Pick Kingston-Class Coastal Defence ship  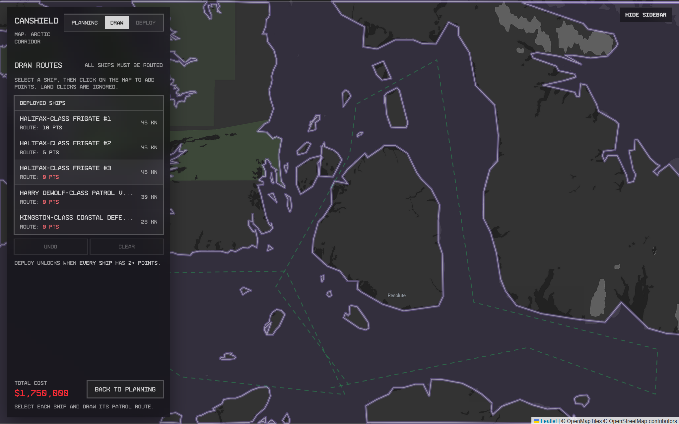click(89, 222)
